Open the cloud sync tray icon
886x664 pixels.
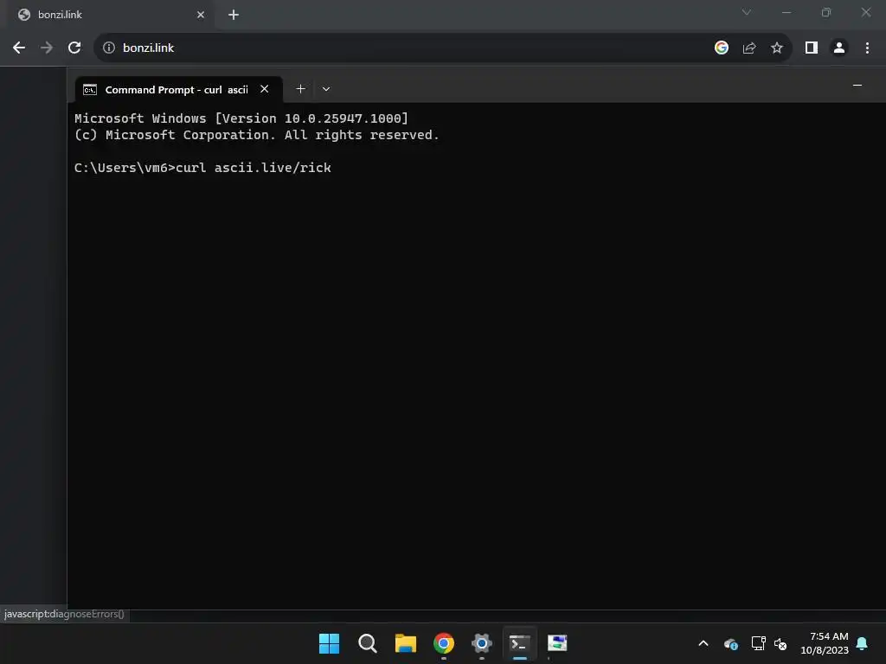[730, 643]
